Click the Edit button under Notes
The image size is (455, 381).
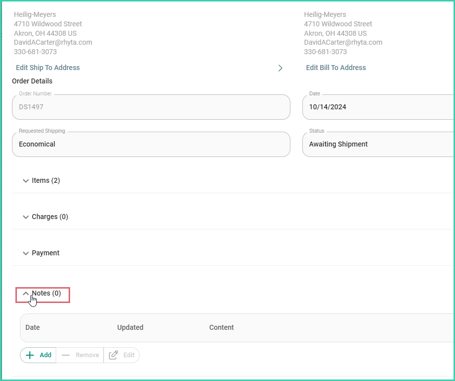point(121,355)
